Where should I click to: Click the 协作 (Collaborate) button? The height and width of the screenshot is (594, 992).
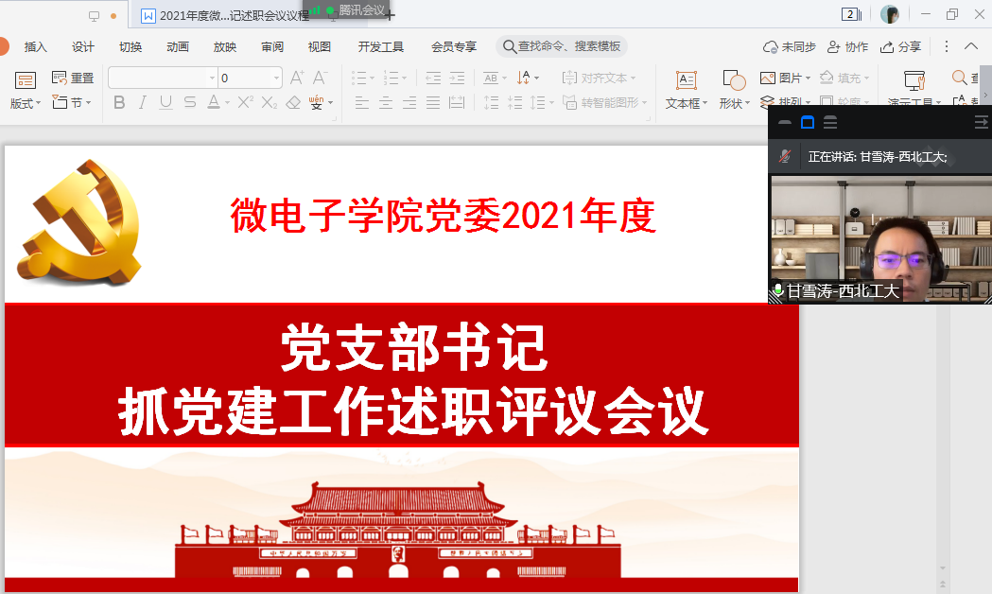pos(847,46)
